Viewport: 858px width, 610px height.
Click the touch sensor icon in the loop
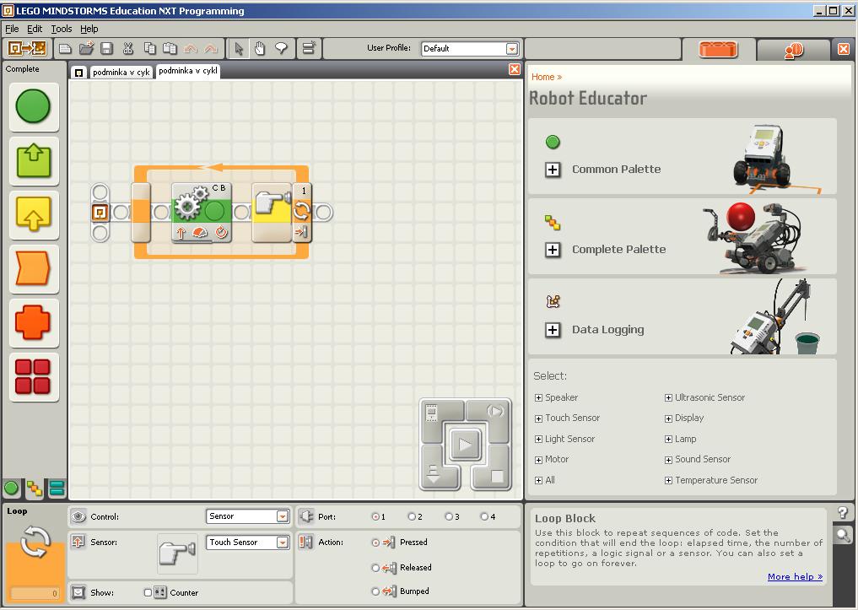click(x=272, y=213)
